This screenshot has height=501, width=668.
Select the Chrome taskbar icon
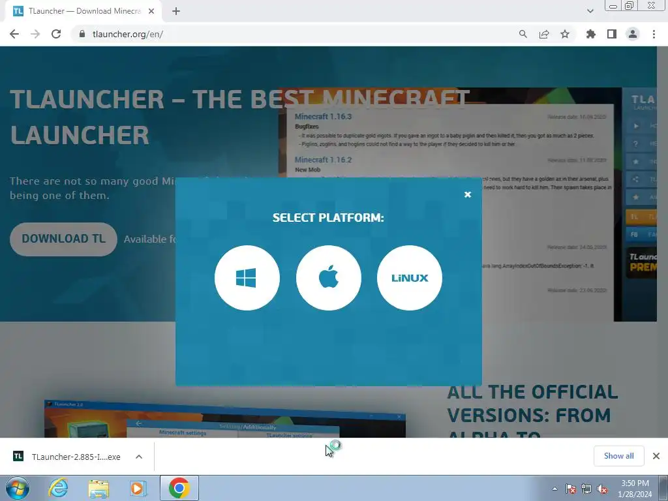tap(179, 488)
